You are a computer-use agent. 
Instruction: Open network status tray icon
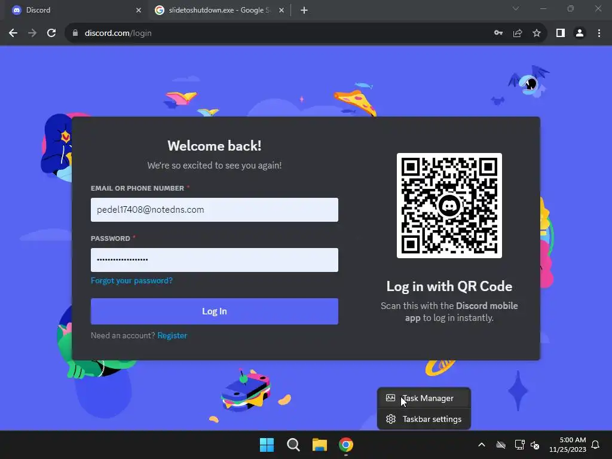(x=519, y=445)
